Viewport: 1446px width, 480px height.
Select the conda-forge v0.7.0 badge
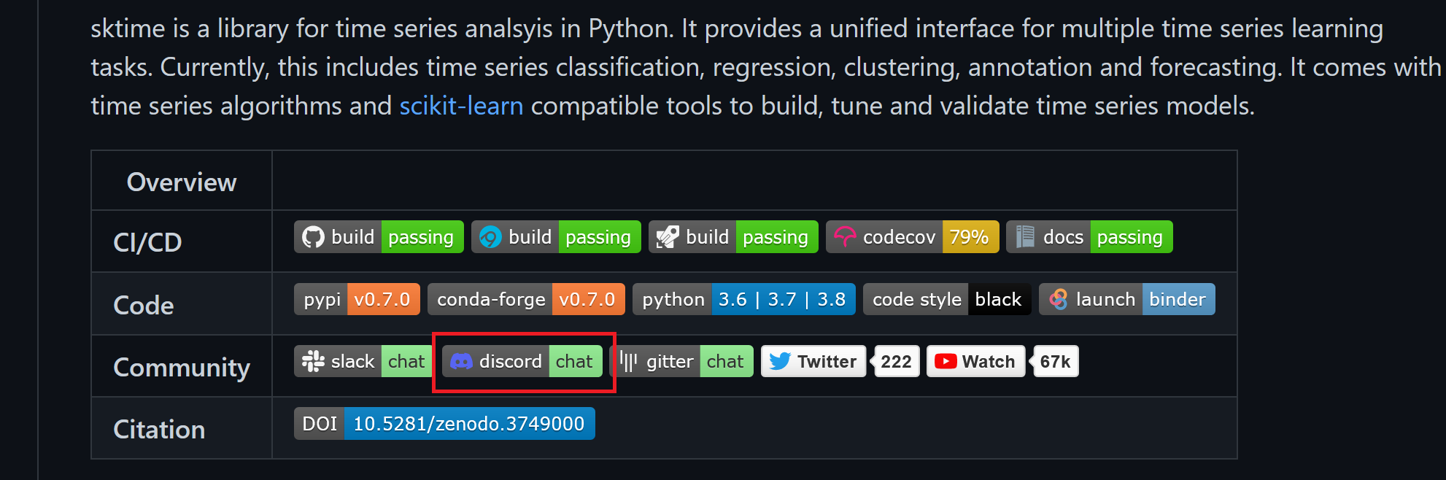click(526, 299)
